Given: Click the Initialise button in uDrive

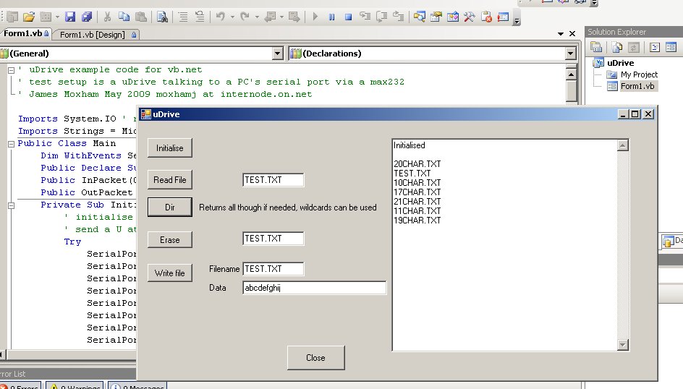Looking at the screenshot, I should click(x=170, y=148).
